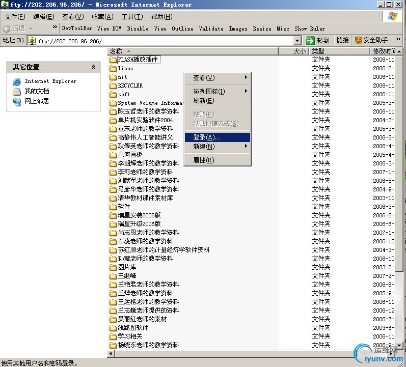Sort by the 类型 column header
The height and width of the screenshot is (367, 406).
tap(340, 51)
